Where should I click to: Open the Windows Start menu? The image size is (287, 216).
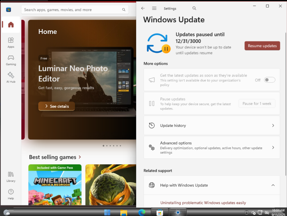click(107, 212)
